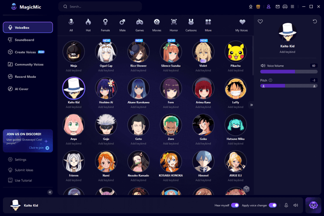
Task: Mute the microphone icon
Action: [286, 205]
